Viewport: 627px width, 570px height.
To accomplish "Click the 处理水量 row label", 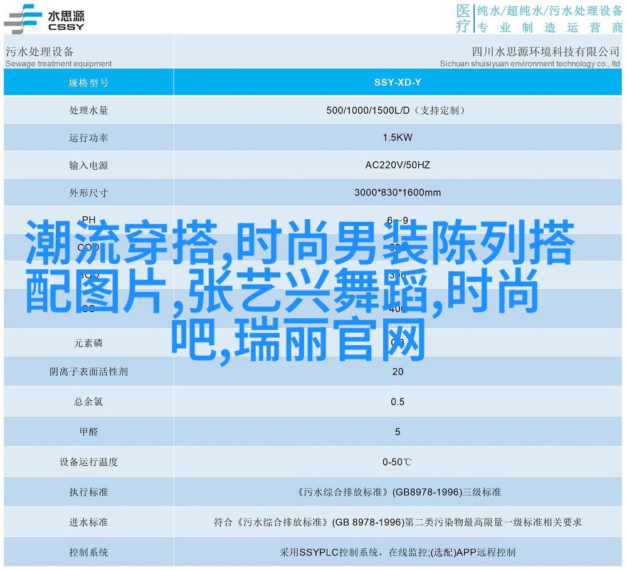I will point(88,110).
